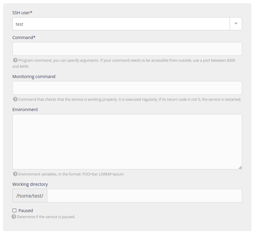Enable the Paused checkbox
This screenshot has height=233, width=253.
click(14, 211)
